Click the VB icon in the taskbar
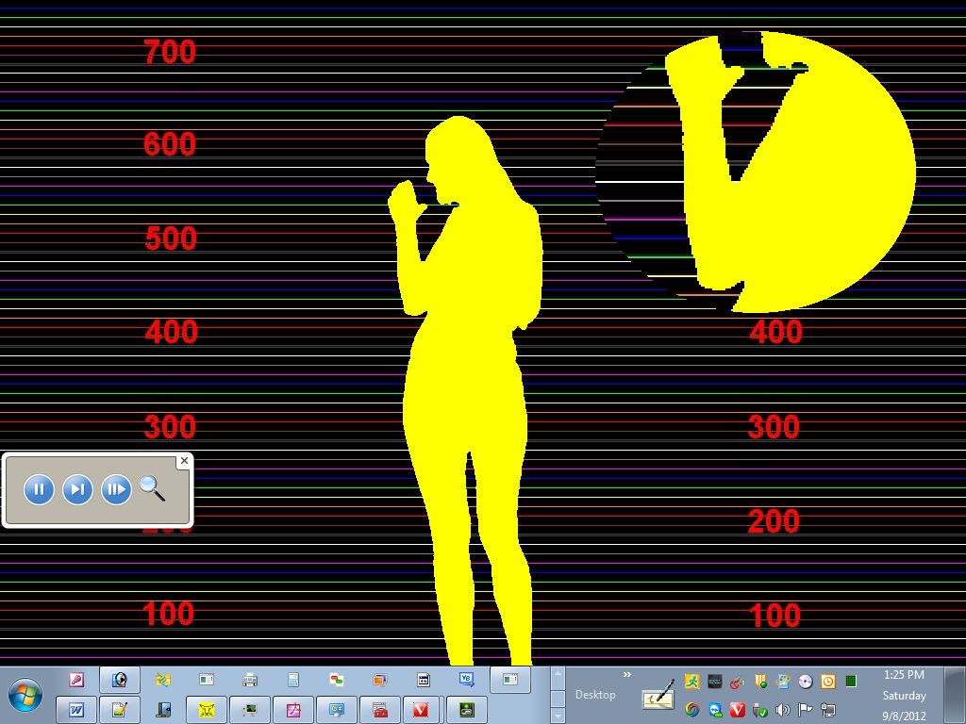The height and width of the screenshot is (724, 966). (x=466, y=679)
